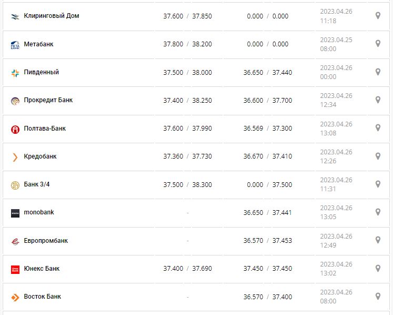The height and width of the screenshot is (315, 393).
Task: Open the Восток Банк location pin
Action: [x=378, y=297]
